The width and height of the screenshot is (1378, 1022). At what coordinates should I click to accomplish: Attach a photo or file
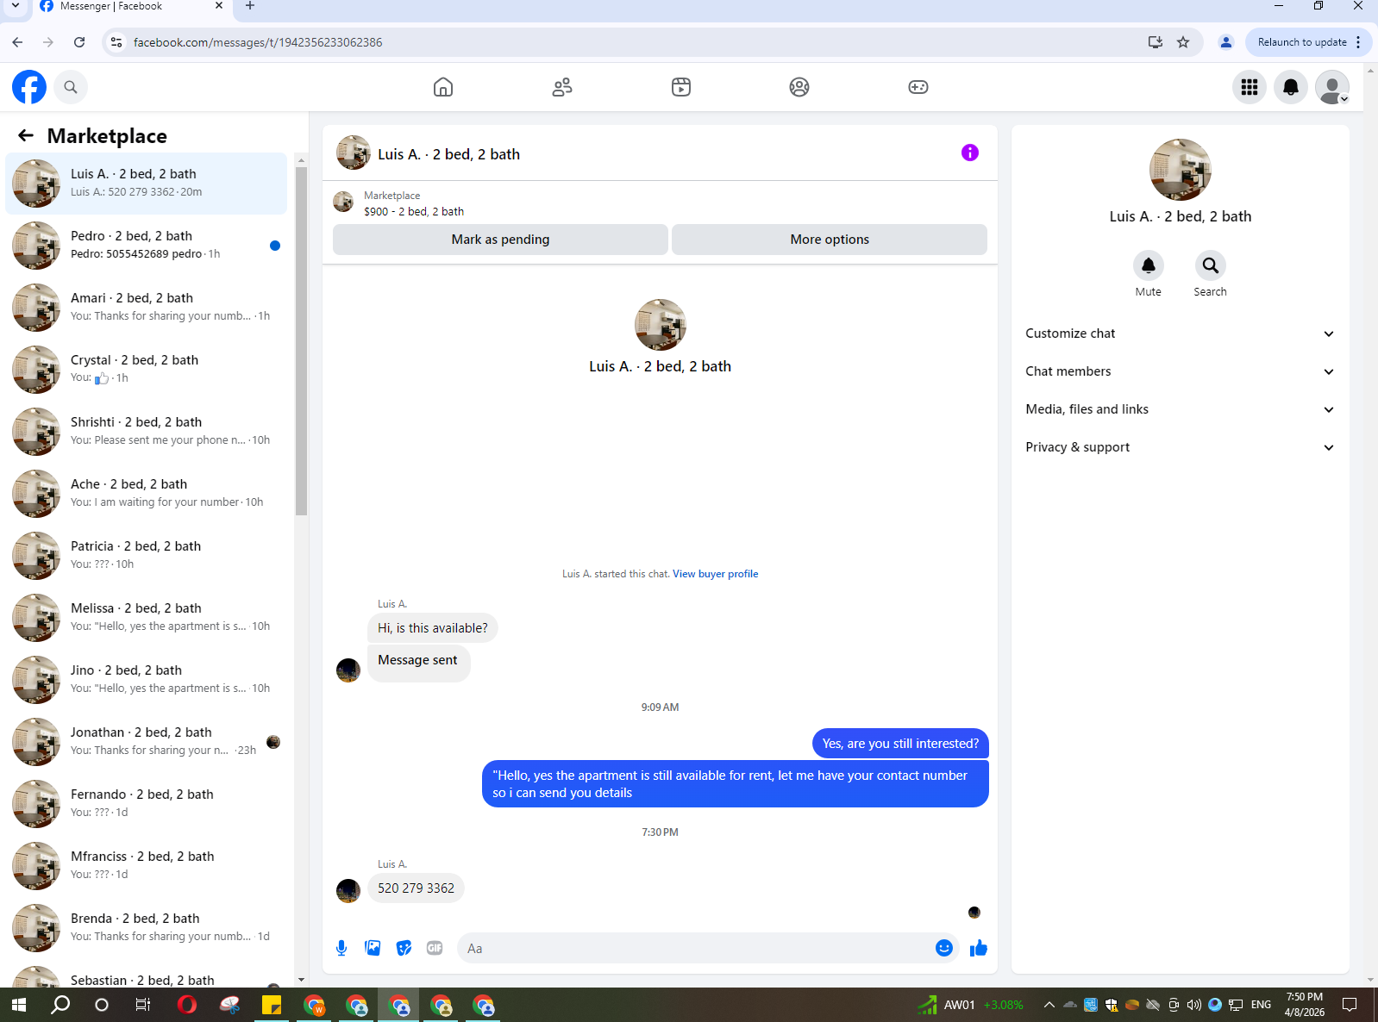point(373,948)
